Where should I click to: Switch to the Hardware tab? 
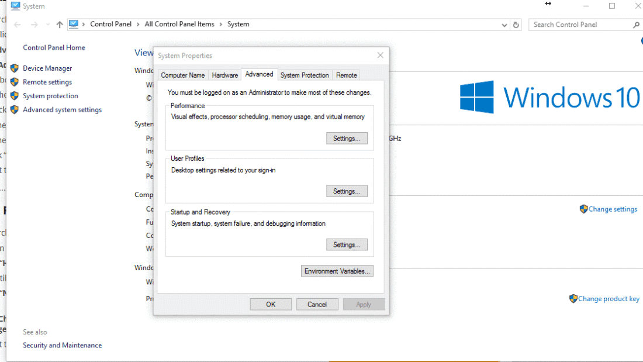(x=224, y=75)
